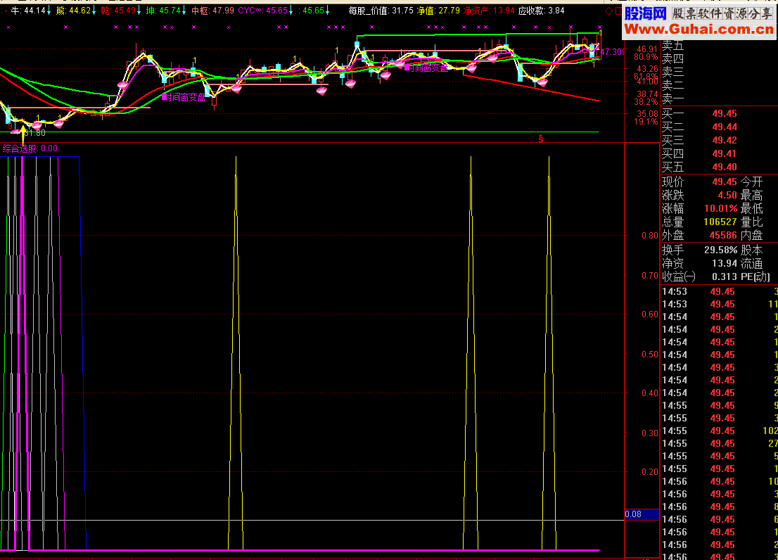The image size is (778, 560).
Task: Click the 综合选股: 0.00 sub-chart title
Action: tap(30, 148)
